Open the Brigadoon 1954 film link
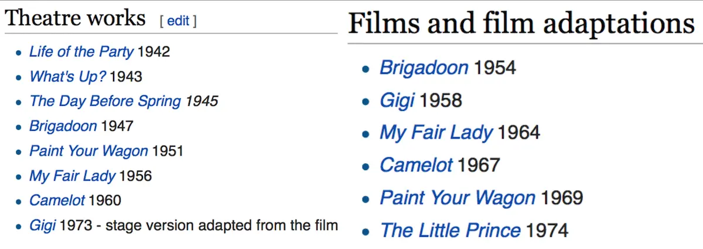 tap(424, 68)
